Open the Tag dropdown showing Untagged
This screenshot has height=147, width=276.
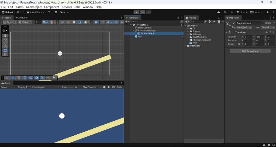[x=244, y=27]
